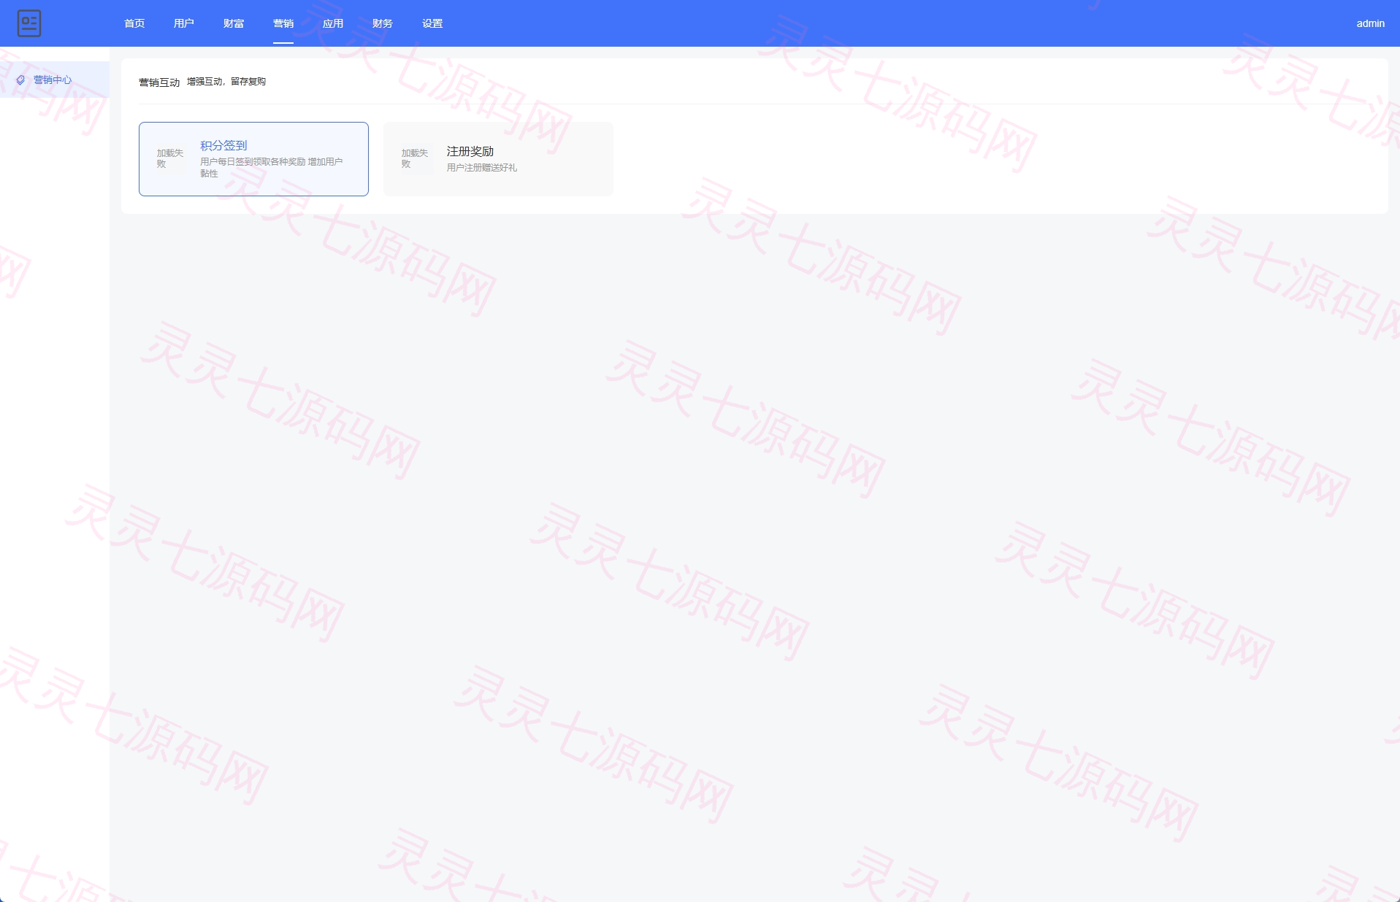Select the 营销 menu tab
This screenshot has width=1400, height=902.
[283, 23]
